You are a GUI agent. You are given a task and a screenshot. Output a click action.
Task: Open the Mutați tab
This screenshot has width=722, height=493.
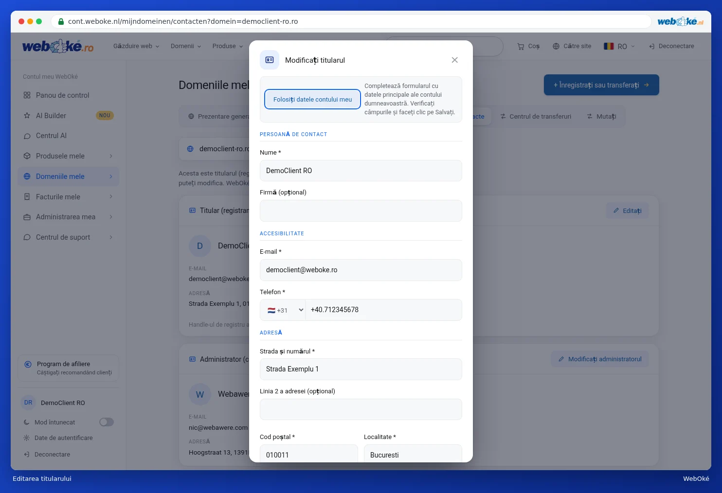click(601, 117)
